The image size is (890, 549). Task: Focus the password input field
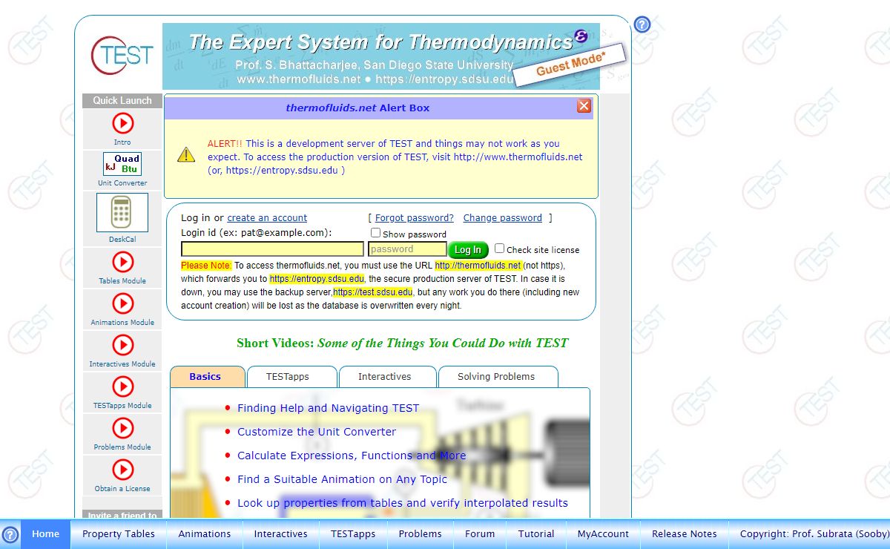point(407,249)
